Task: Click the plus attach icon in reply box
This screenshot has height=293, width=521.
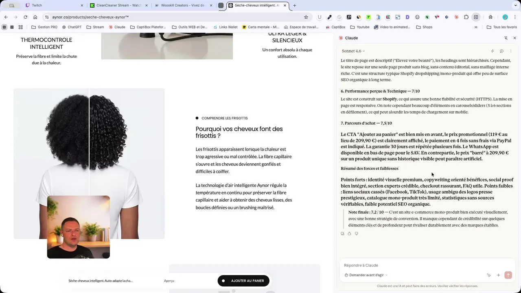Action: tap(498, 275)
